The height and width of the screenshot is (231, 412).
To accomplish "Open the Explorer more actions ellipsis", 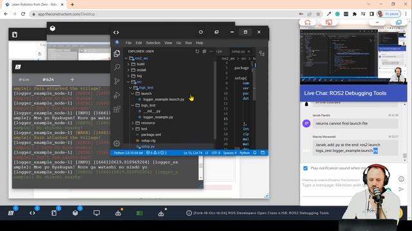I will coord(211,51).
